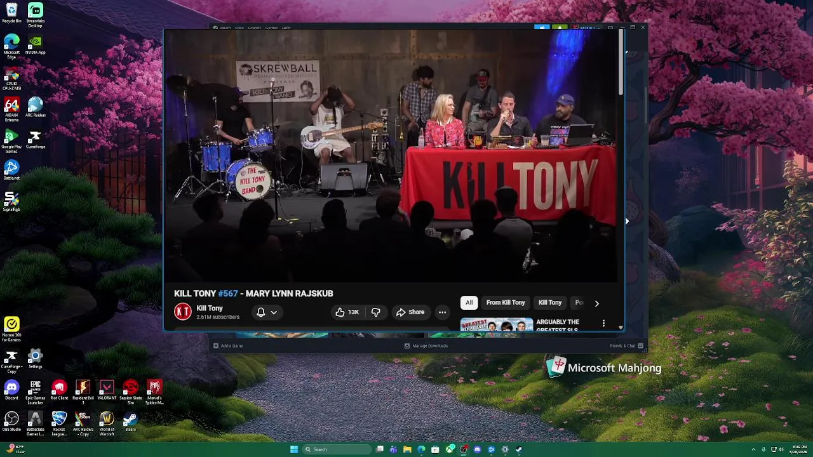The width and height of the screenshot is (813, 457).
Task: Open Manage Downloads in Steam window
Action: pos(426,346)
